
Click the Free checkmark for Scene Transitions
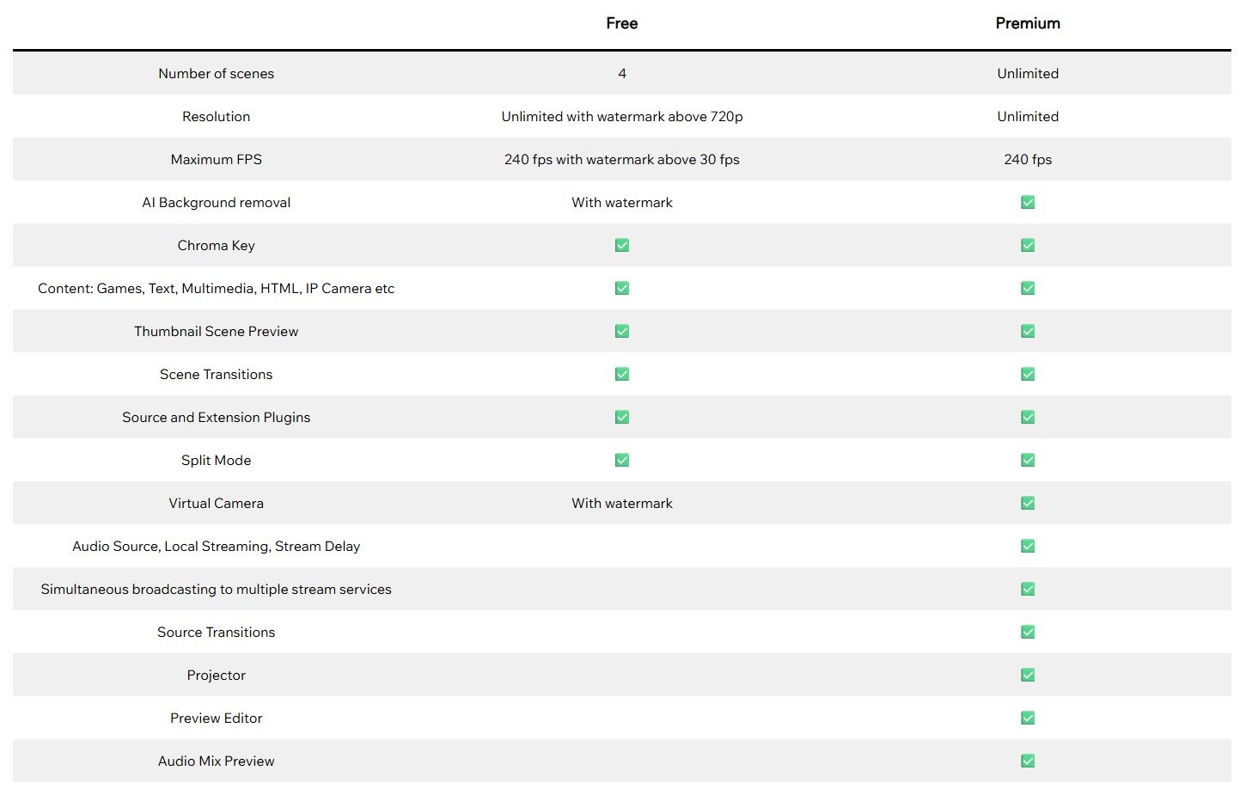[622, 375]
